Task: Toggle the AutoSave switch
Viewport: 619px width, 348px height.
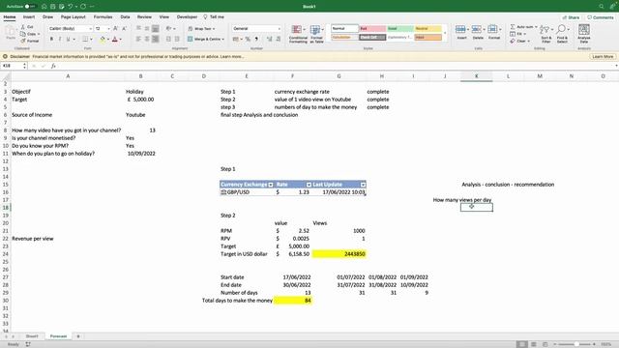Action: [30, 7]
